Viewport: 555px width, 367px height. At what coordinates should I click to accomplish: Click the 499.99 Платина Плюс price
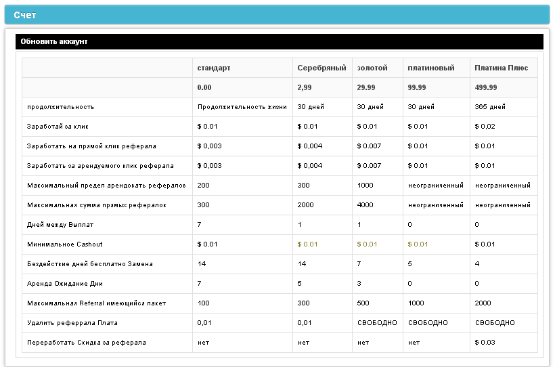click(486, 87)
